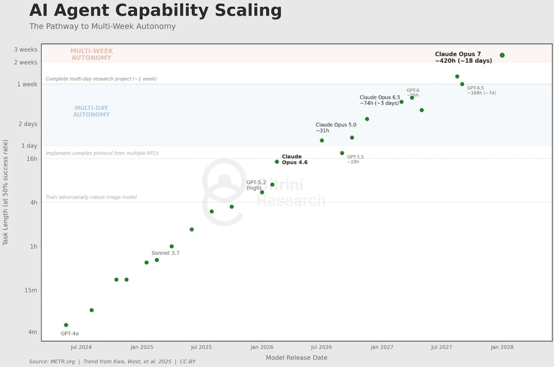The height and width of the screenshot is (367, 554).
Task: Click the "Model Release Date" axis title
Action: [296, 358]
